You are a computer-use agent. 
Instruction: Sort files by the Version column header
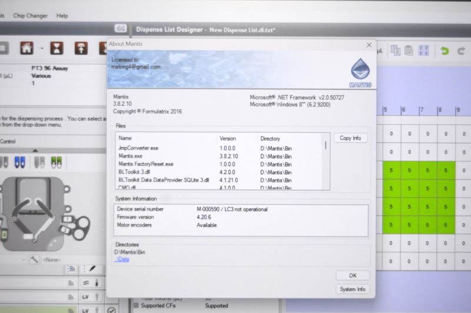pyautogui.click(x=227, y=138)
